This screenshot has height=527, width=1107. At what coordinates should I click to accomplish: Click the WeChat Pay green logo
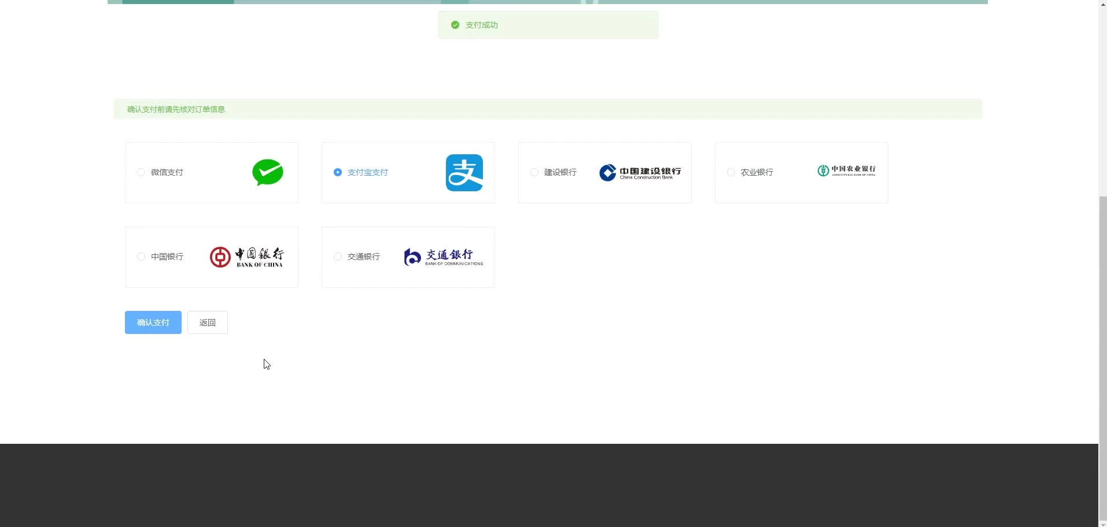[x=268, y=172]
